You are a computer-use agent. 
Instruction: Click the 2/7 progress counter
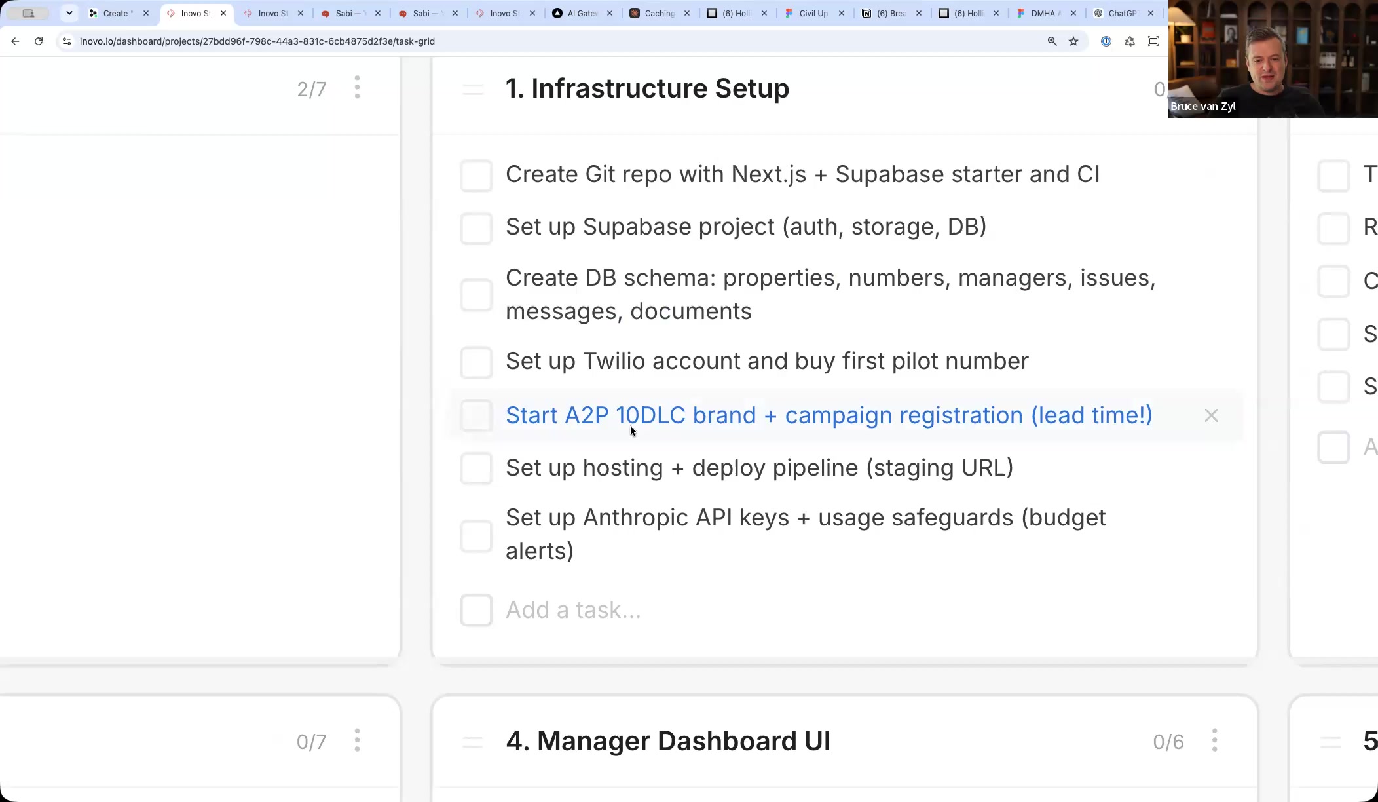(x=312, y=89)
